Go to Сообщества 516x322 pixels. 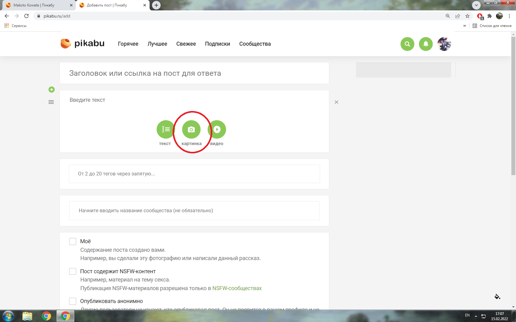click(255, 44)
